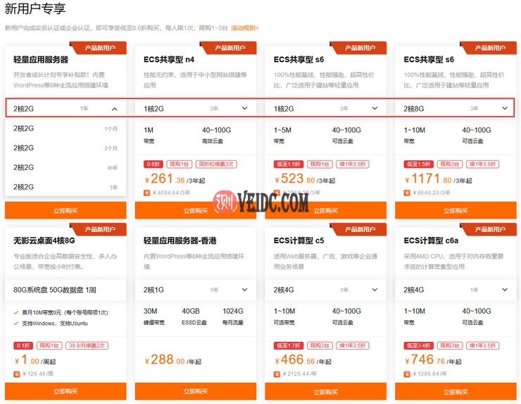The height and width of the screenshot is (404, 521).
Task: Click savings icon beside ¥4094.64/3年
Action: 146,192
